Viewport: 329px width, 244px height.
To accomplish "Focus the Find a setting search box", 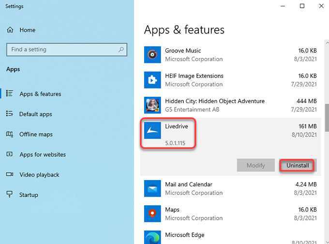I will pos(67,49).
